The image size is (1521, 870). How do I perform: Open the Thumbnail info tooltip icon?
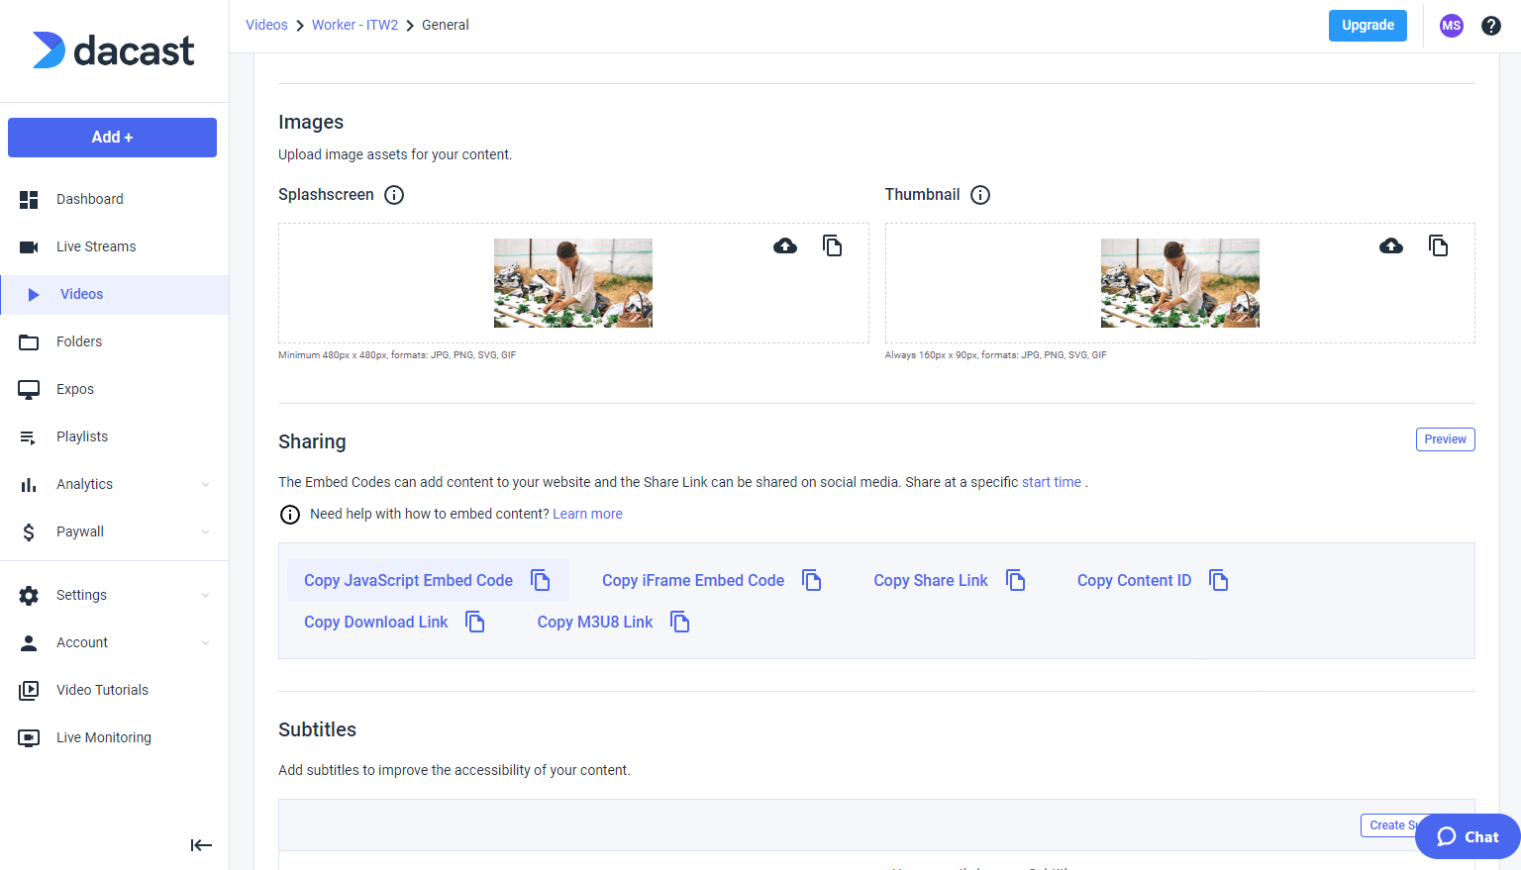(x=980, y=195)
